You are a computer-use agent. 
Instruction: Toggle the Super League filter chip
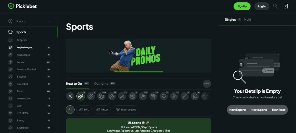[x=126, y=109]
